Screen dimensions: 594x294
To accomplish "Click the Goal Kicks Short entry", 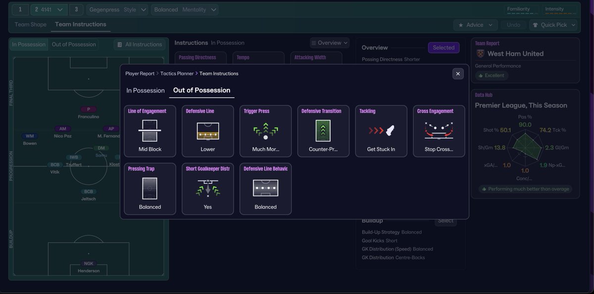I will 380,241.
